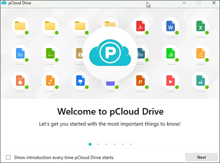Click the orange PowerPoint file icon

(141, 80)
